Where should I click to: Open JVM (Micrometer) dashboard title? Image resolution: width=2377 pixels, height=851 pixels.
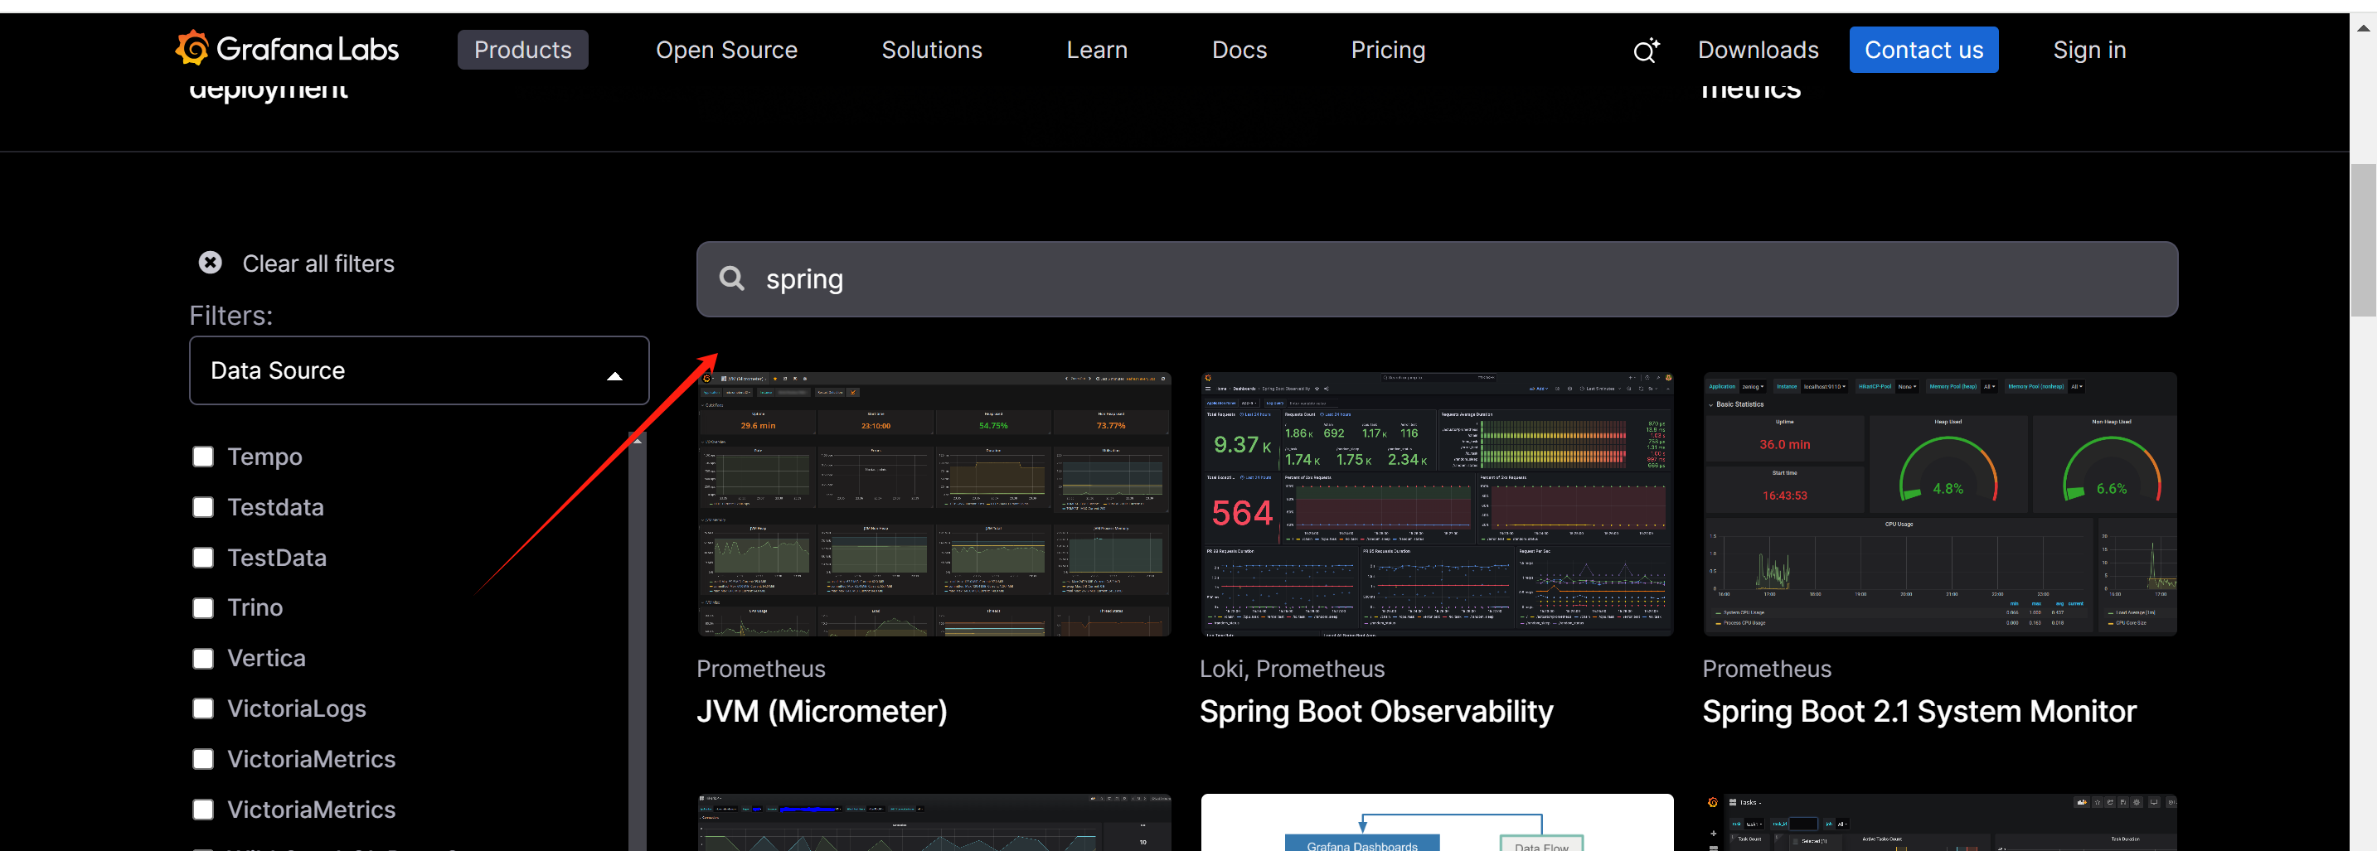click(x=822, y=711)
